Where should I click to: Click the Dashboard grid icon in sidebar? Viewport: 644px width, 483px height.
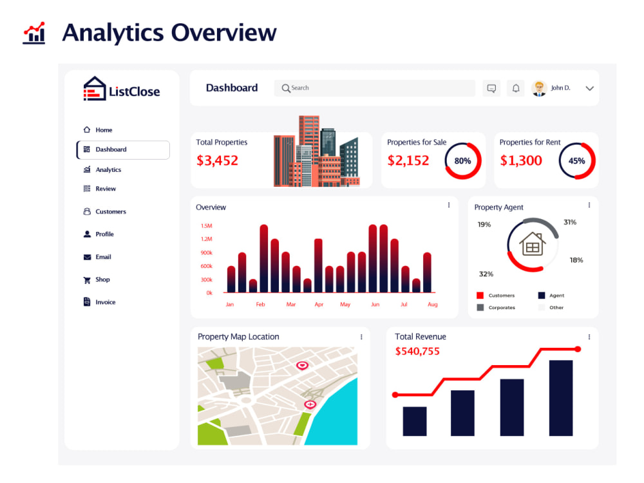click(87, 149)
